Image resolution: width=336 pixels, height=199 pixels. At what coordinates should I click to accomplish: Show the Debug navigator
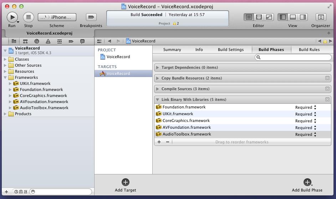pos(60,41)
